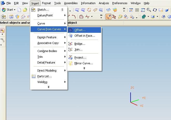The image size is (171, 120).
Task: Expand more items in Curve from Curves submenu
Action: 84,68
